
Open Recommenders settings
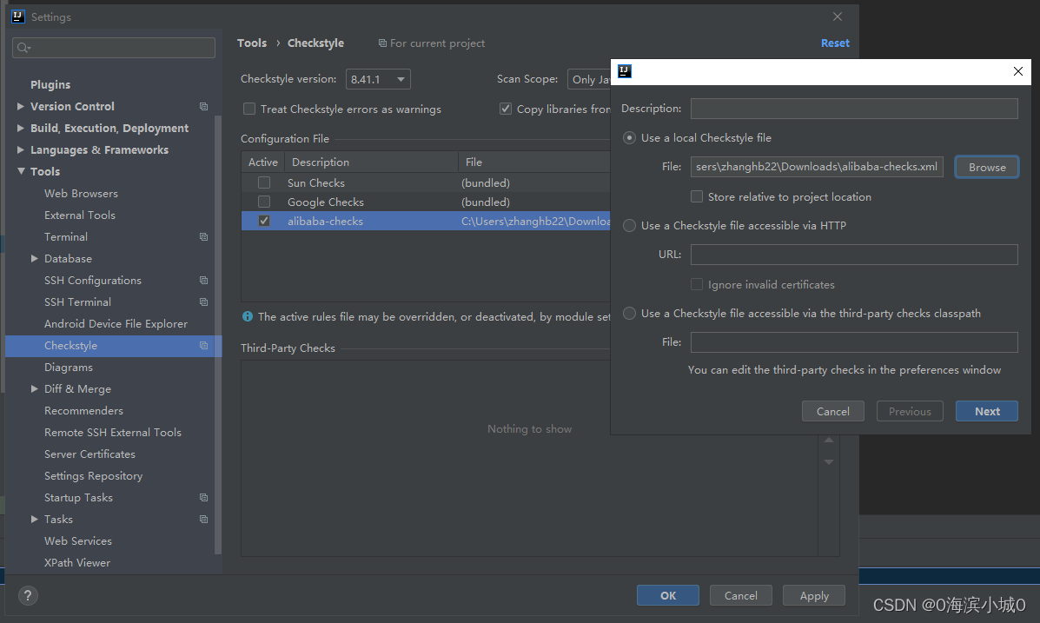83,411
